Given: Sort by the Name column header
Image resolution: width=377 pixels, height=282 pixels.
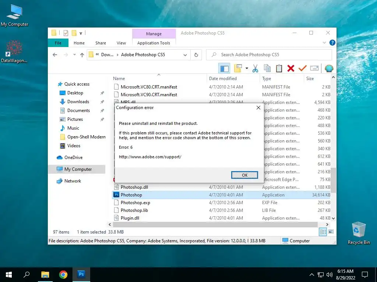Looking at the screenshot, I should (x=159, y=79).
